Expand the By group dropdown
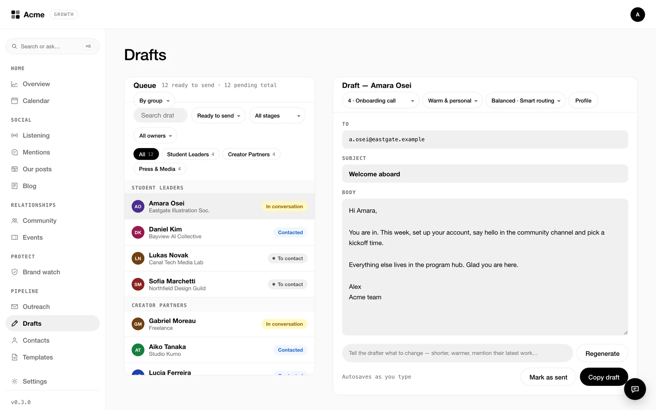This screenshot has width=656, height=410. 154,100
